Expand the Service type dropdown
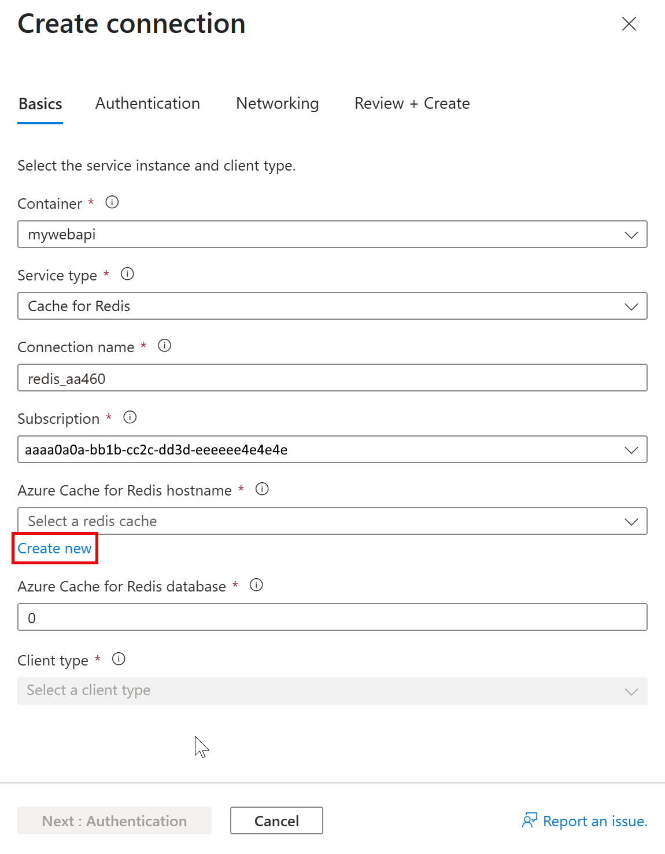The height and width of the screenshot is (854, 665). [x=332, y=306]
